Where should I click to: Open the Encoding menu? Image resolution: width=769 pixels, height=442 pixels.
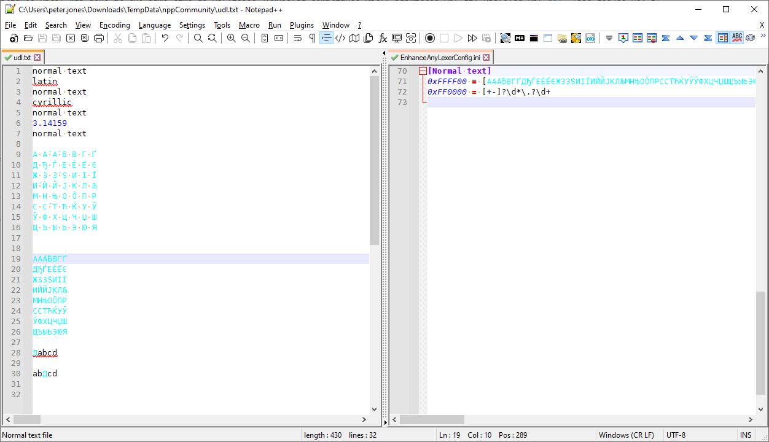pos(115,25)
